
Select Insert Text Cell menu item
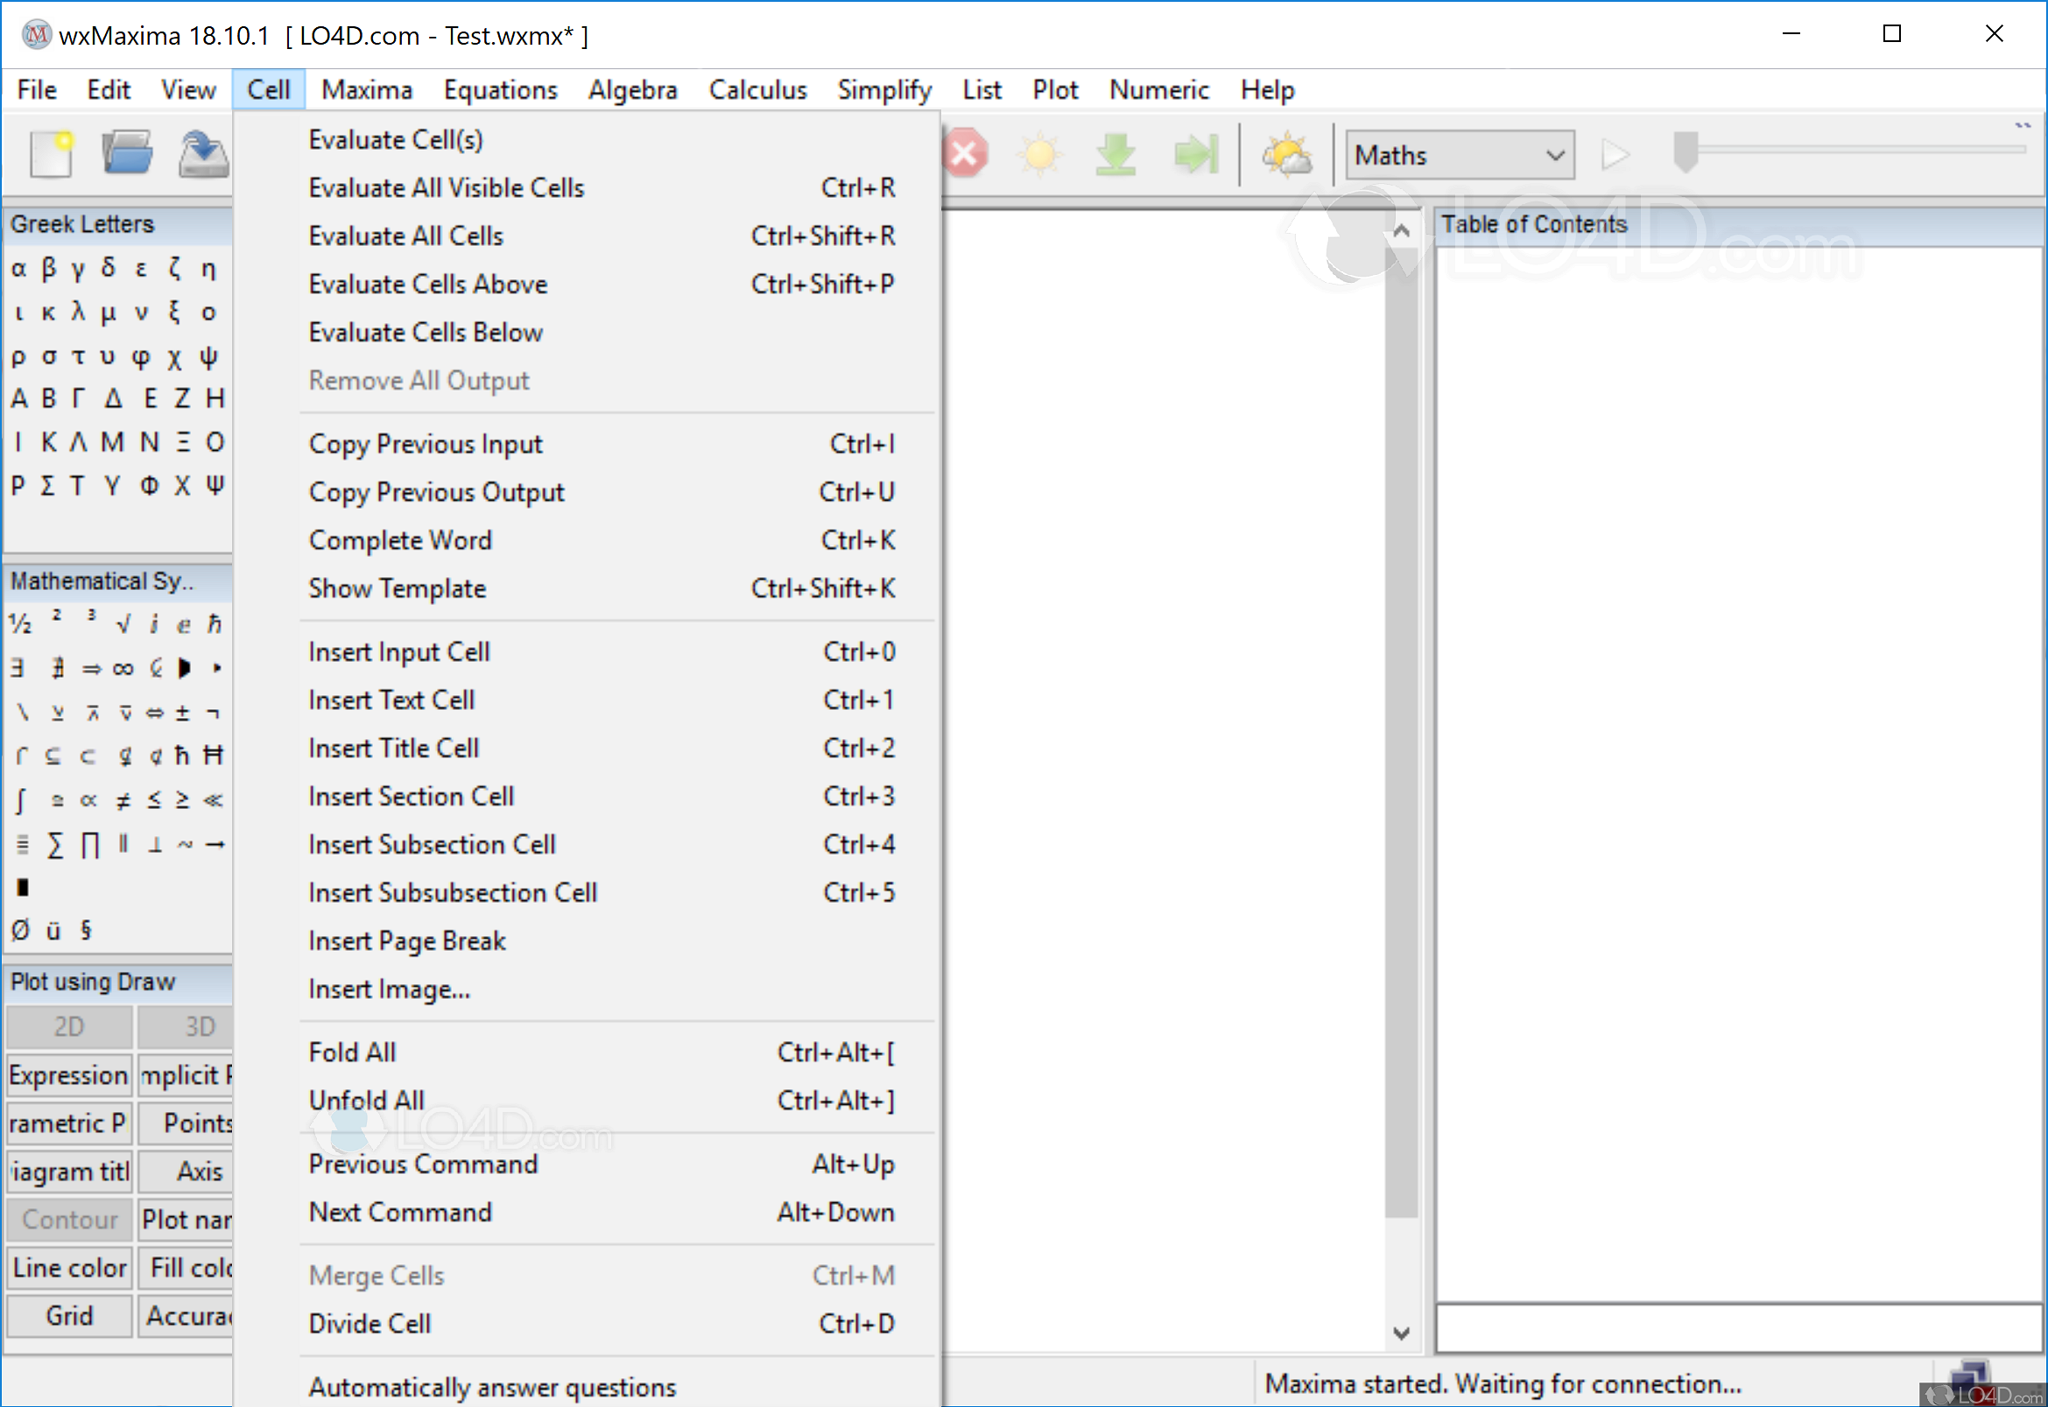[391, 700]
